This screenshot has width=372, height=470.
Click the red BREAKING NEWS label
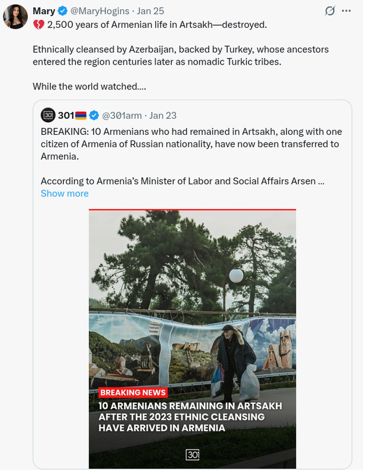coord(133,392)
